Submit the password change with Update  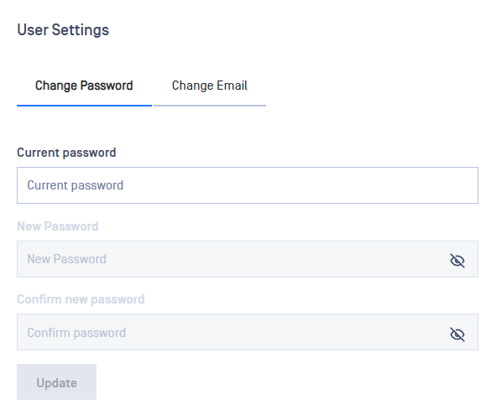[57, 381]
